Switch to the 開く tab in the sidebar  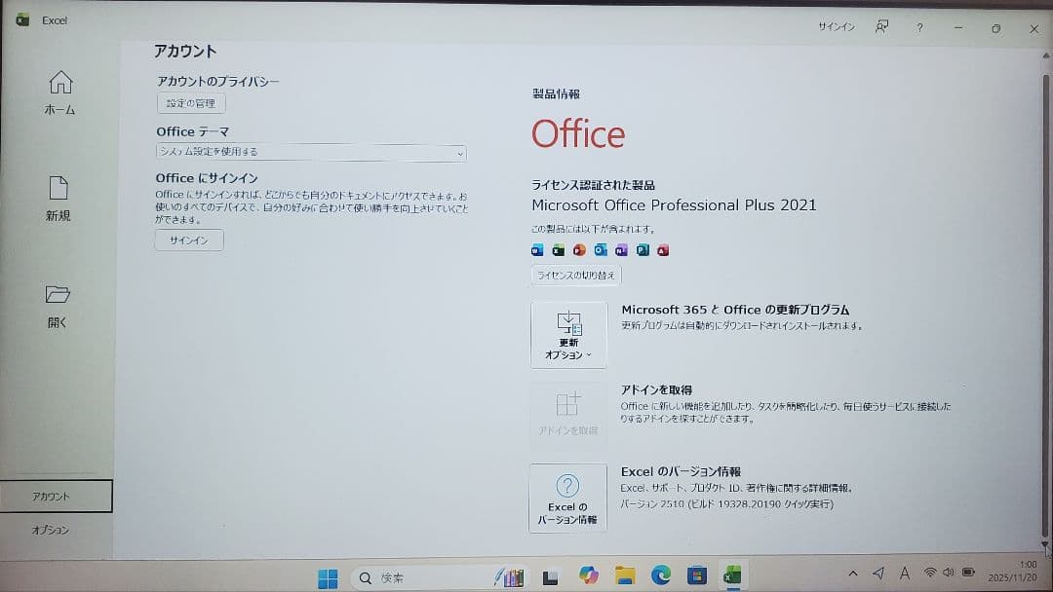tap(58, 307)
